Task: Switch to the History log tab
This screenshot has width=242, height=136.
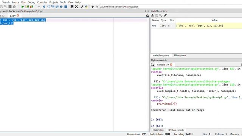Action: [158, 130]
